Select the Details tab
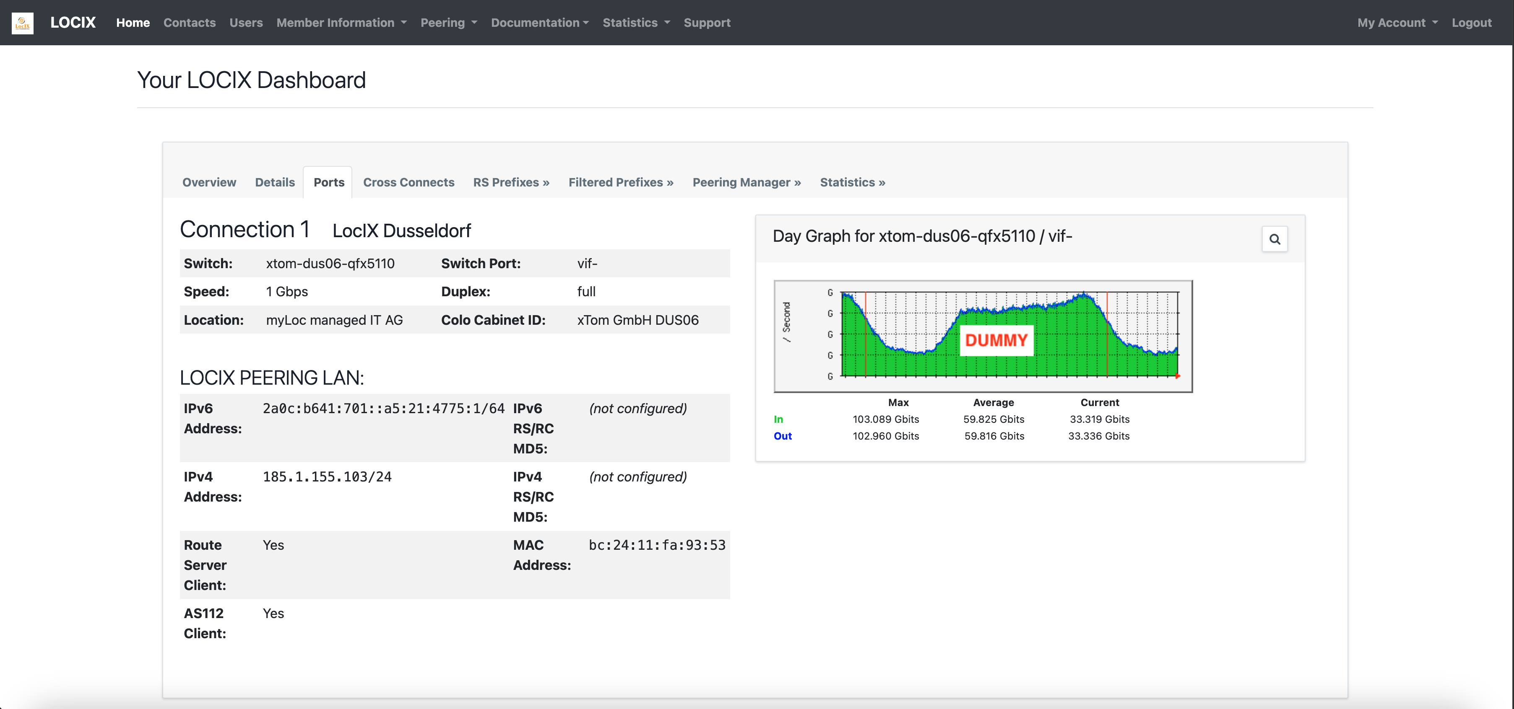Viewport: 1514px width, 709px height. (274, 181)
